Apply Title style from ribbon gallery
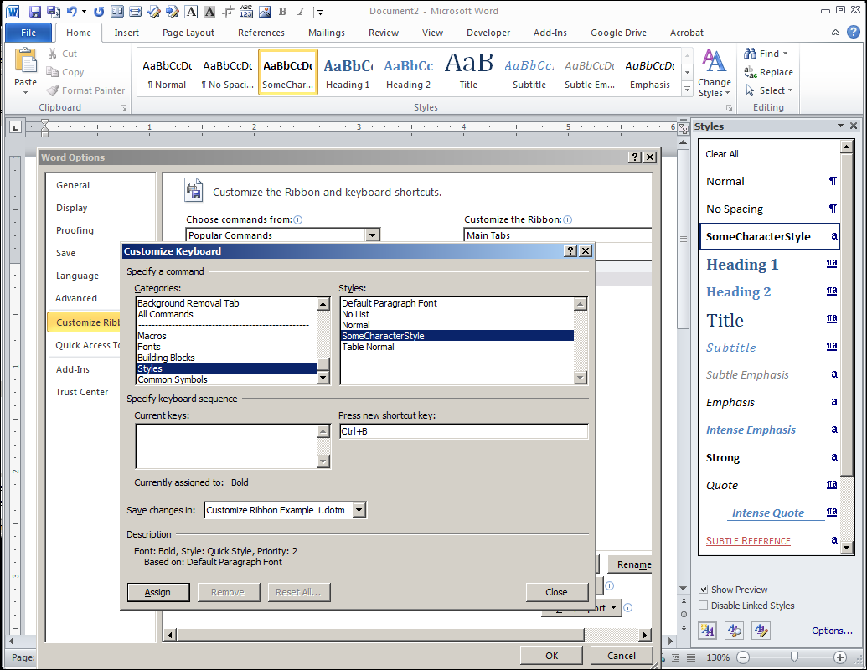This screenshot has width=867, height=670. 468,72
